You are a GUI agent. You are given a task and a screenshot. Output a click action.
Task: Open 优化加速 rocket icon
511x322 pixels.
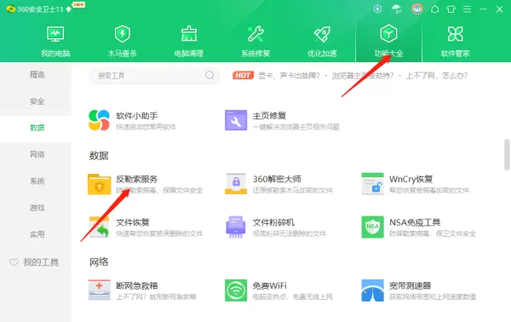tap(322, 34)
